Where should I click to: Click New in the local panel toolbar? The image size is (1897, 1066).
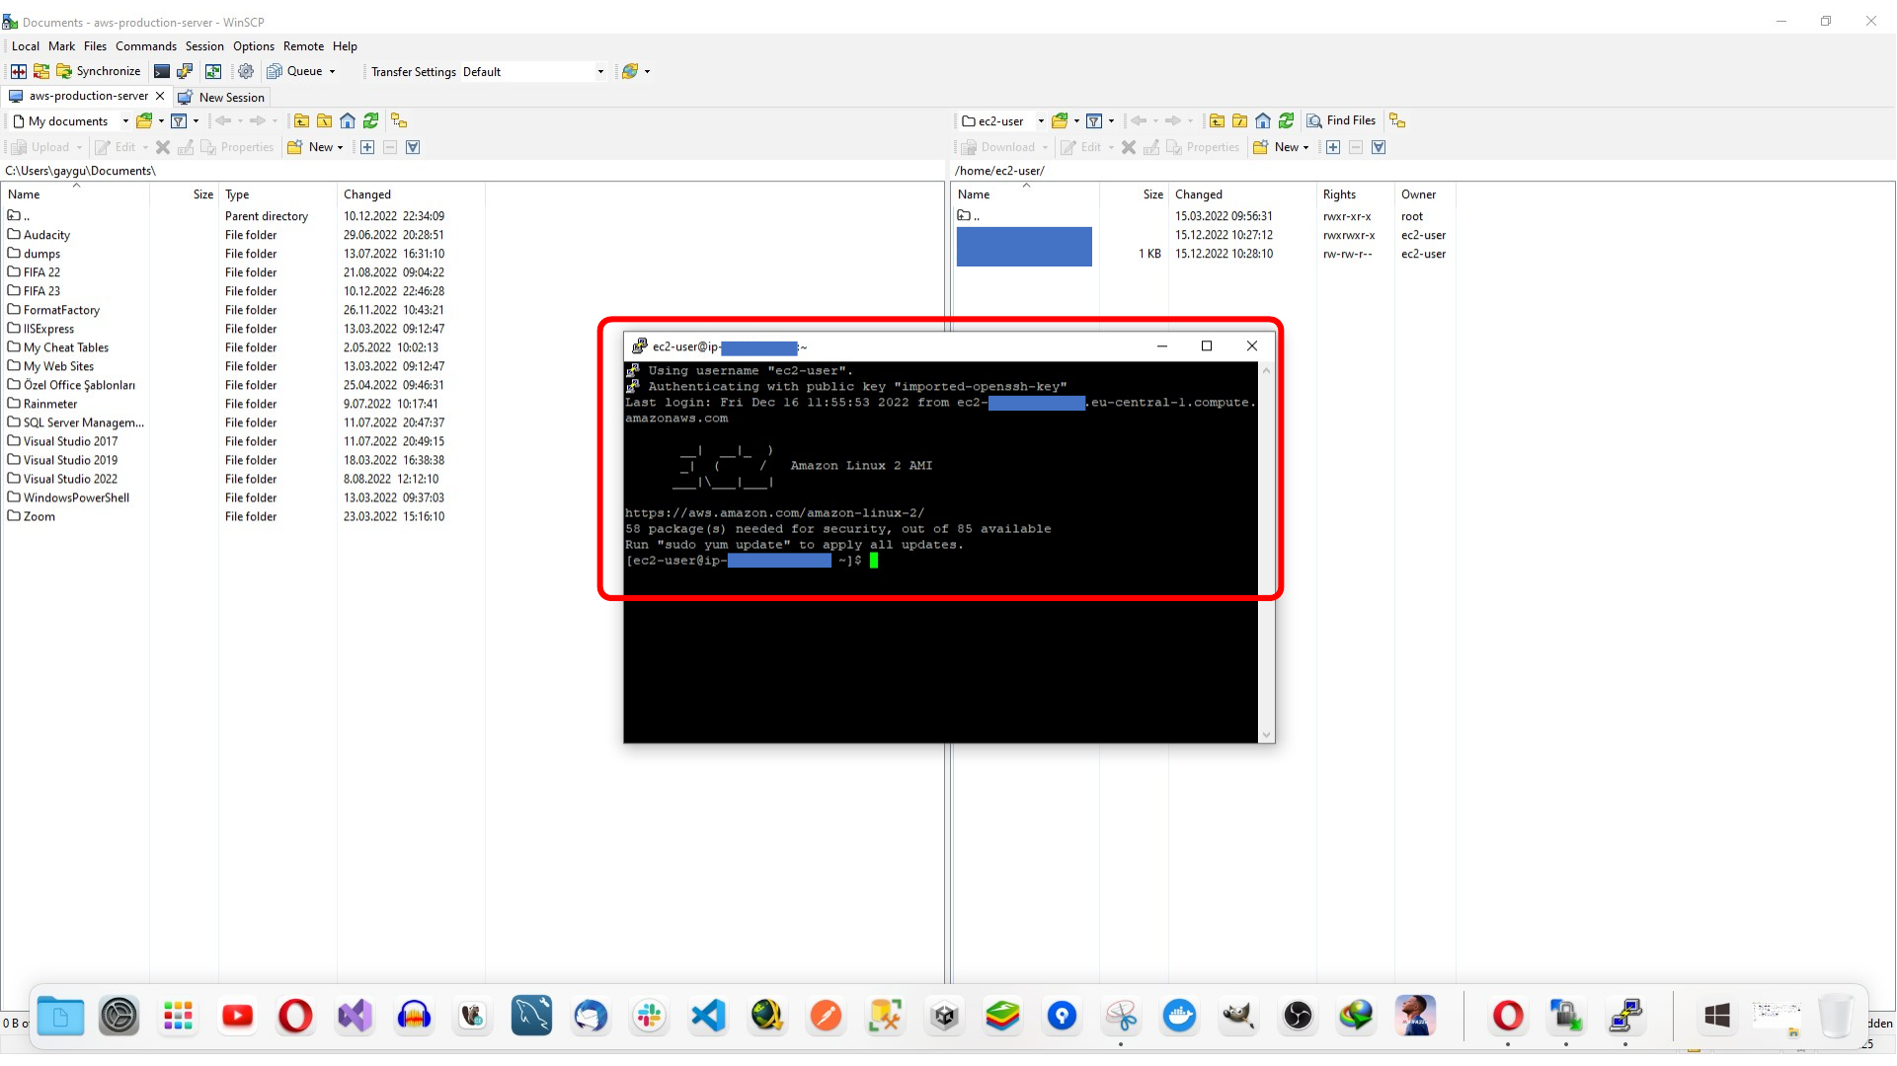[314, 147]
